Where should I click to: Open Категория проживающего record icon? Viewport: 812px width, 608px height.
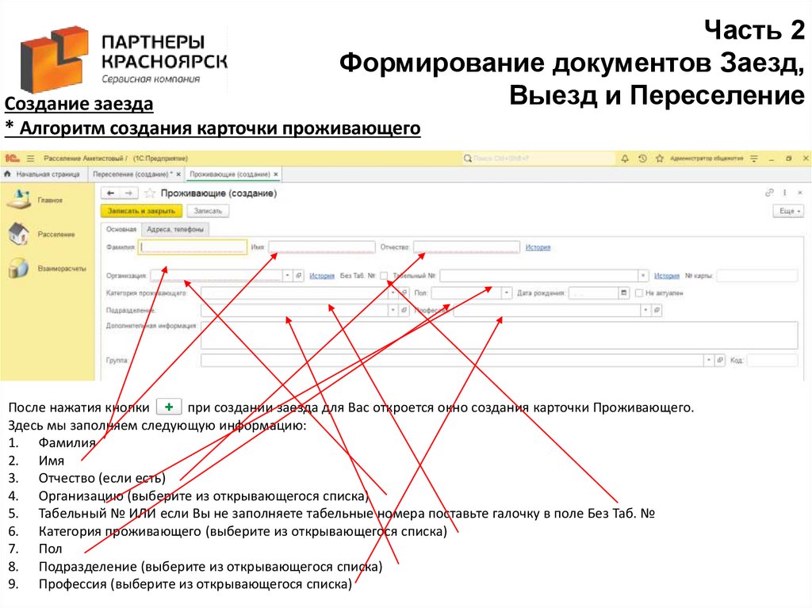point(404,293)
